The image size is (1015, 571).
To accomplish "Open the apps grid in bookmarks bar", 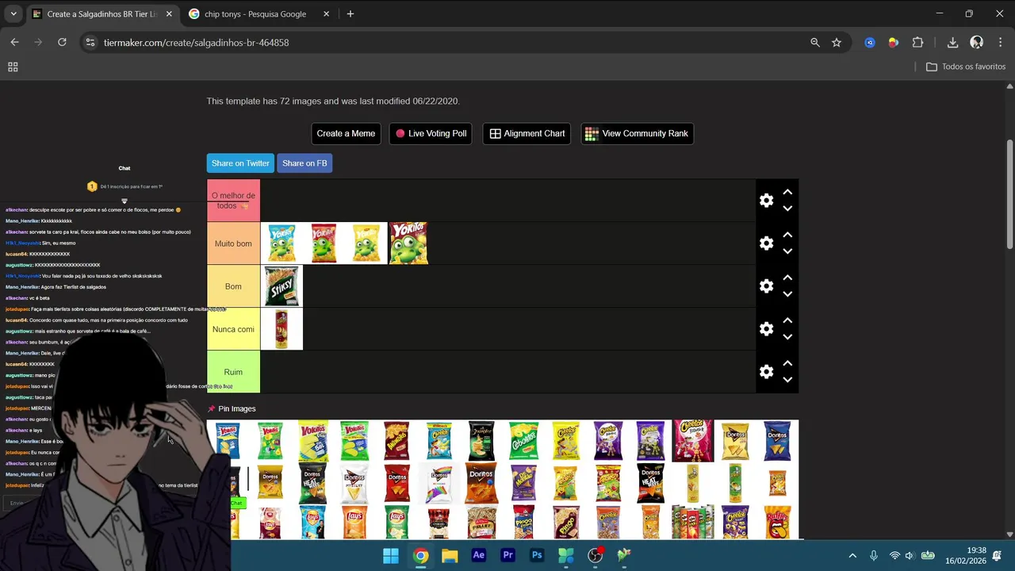I will pos(13,67).
